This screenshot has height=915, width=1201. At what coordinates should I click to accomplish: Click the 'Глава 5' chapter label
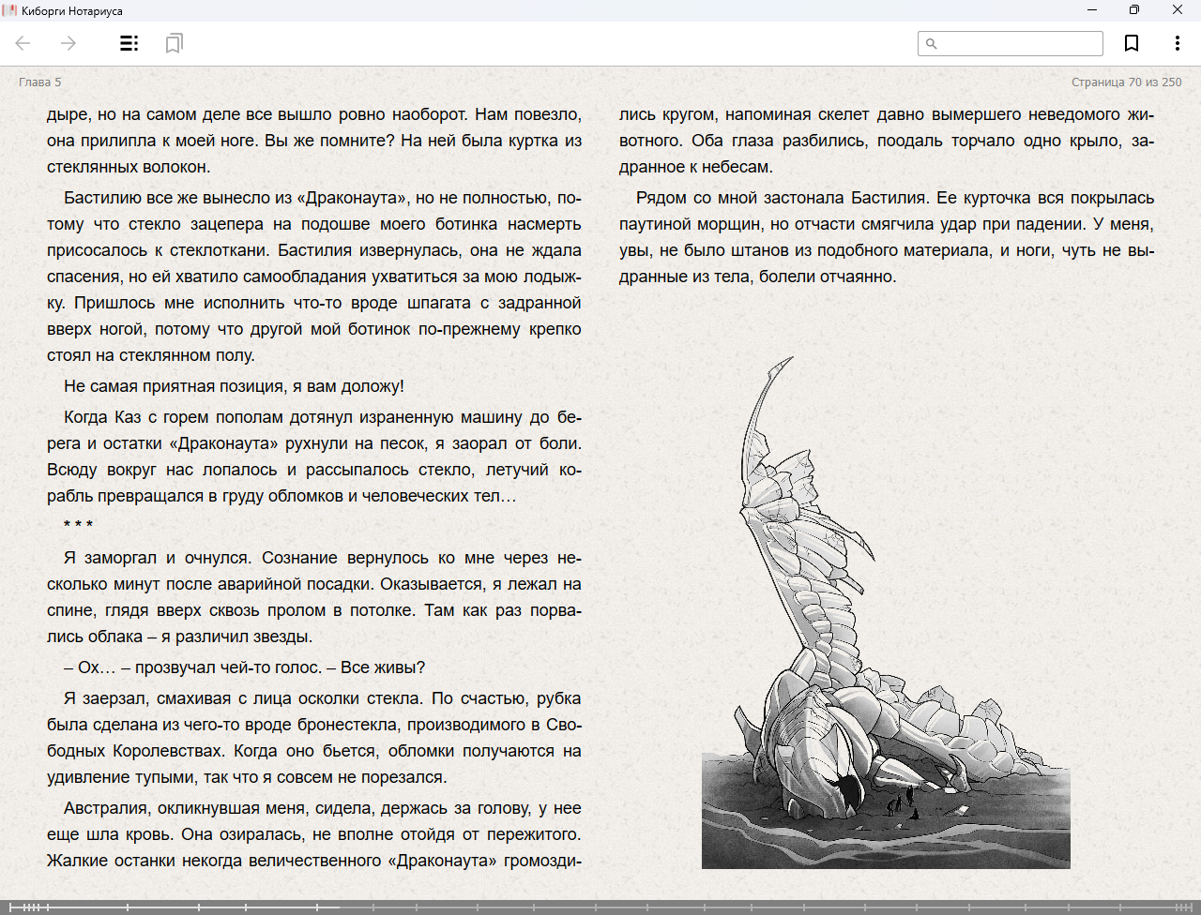39,82
